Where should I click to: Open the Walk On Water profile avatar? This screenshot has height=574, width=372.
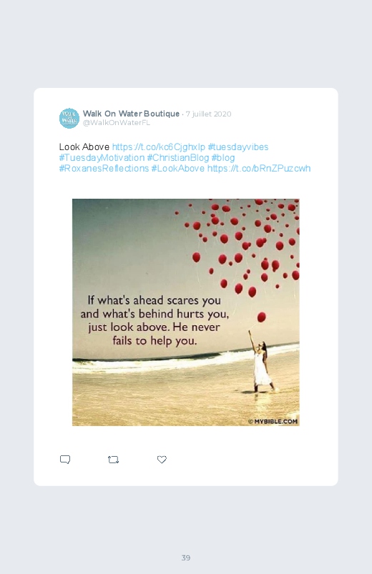(x=69, y=118)
